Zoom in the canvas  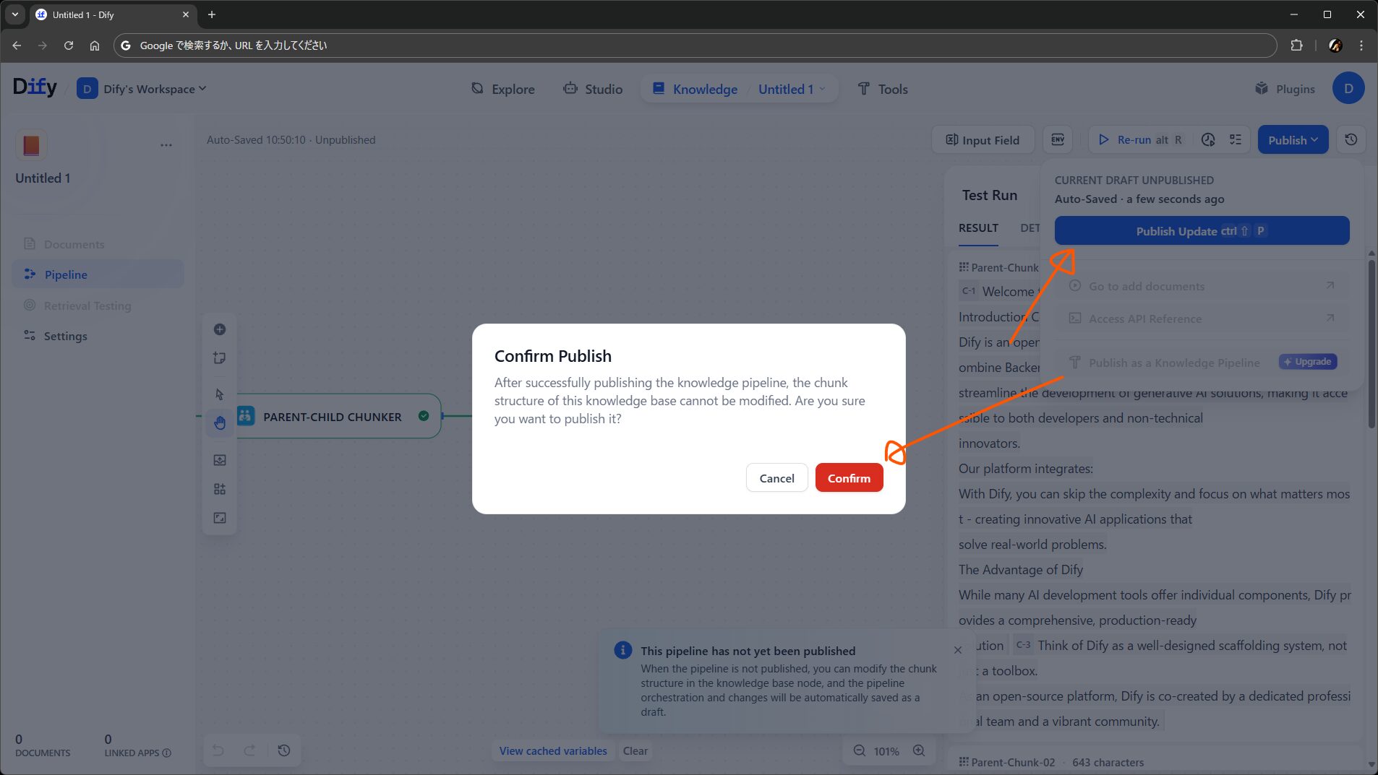(919, 750)
